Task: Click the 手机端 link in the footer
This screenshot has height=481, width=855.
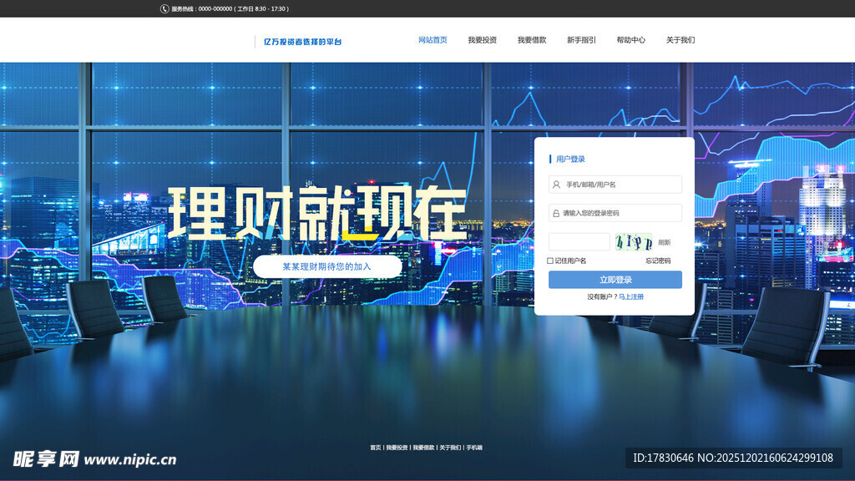Action: pyautogui.click(x=474, y=448)
